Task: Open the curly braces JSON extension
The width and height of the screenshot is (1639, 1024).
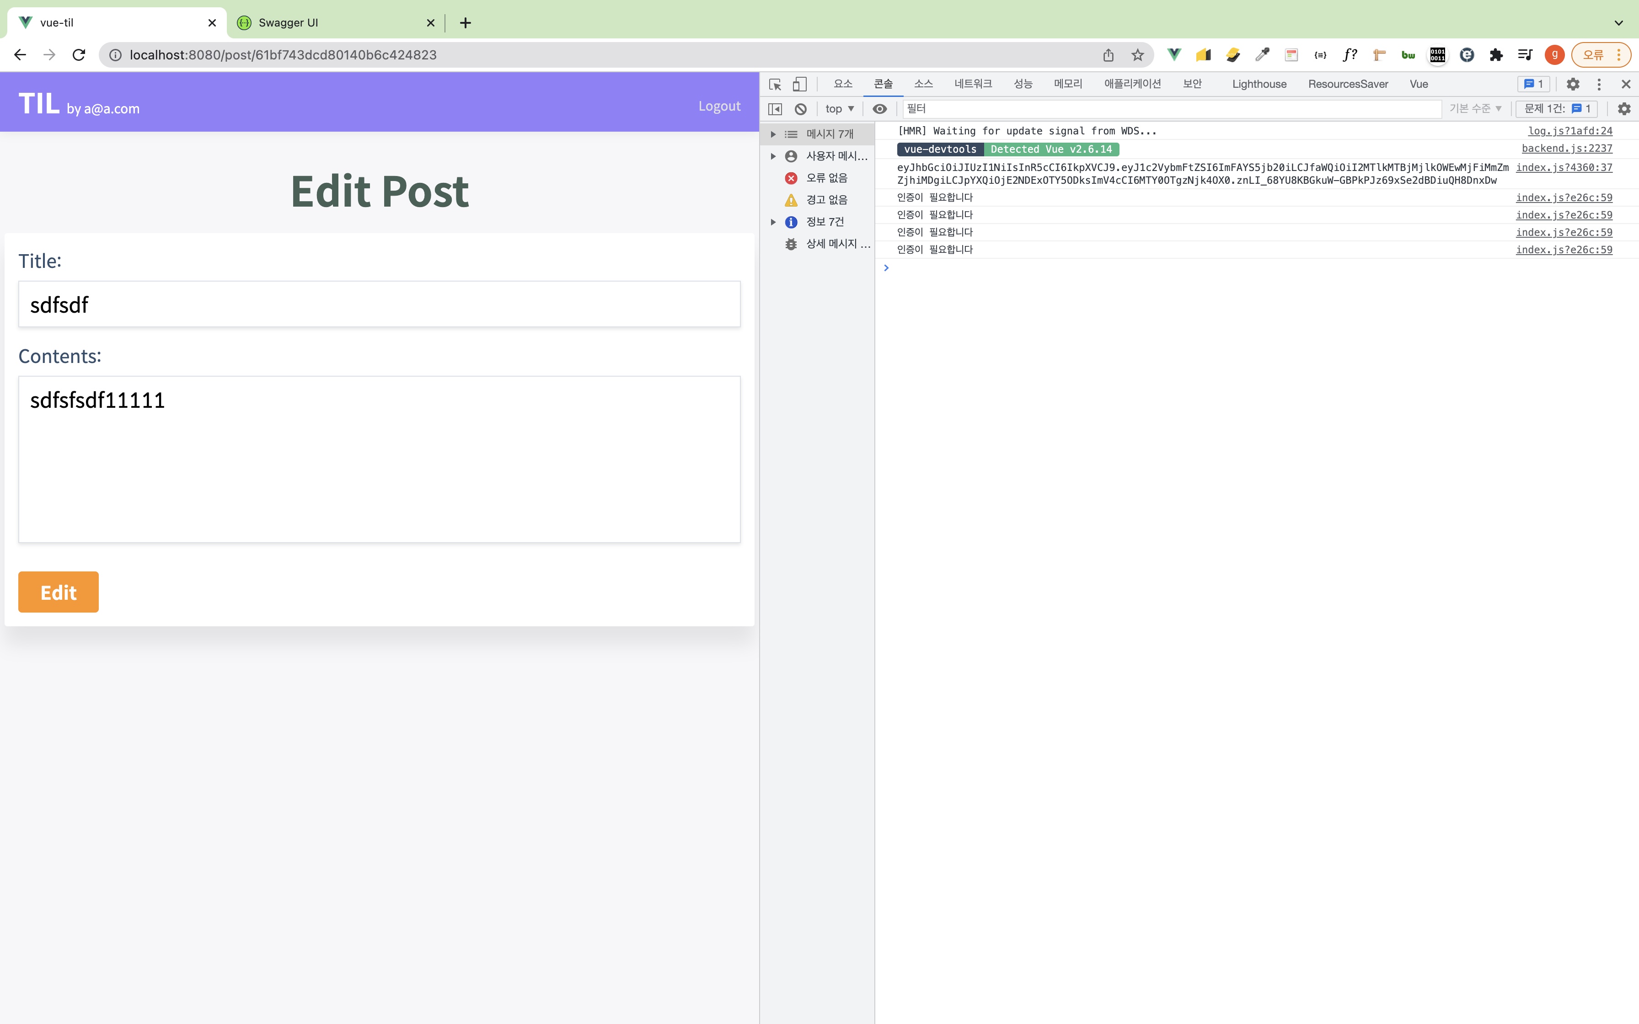Action: click(x=1320, y=55)
